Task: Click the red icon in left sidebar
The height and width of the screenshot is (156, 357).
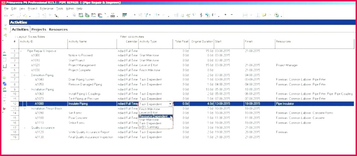Action: click(x=4, y=108)
